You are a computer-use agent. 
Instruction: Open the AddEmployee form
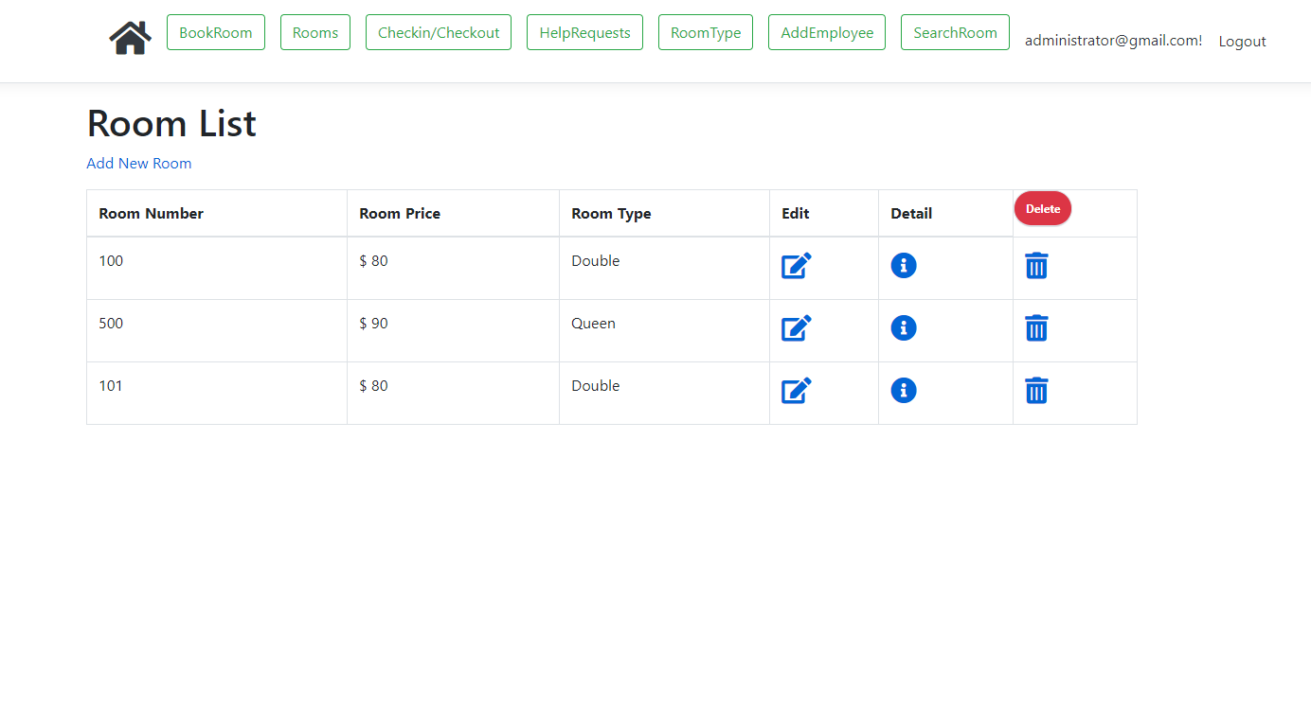coord(826,31)
